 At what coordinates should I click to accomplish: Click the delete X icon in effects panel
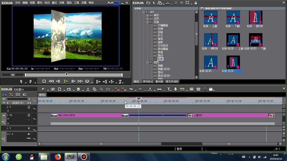(176, 3)
